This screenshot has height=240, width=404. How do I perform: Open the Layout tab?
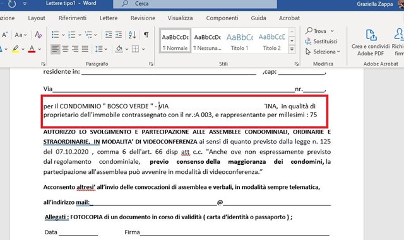[x=37, y=18]
